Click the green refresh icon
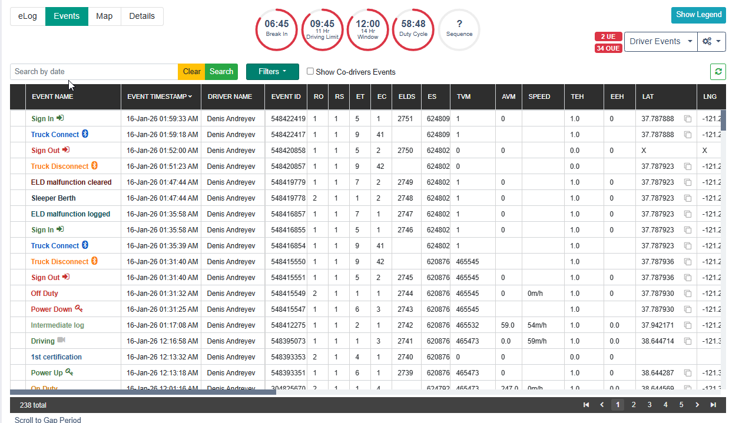 click(718, 72)
